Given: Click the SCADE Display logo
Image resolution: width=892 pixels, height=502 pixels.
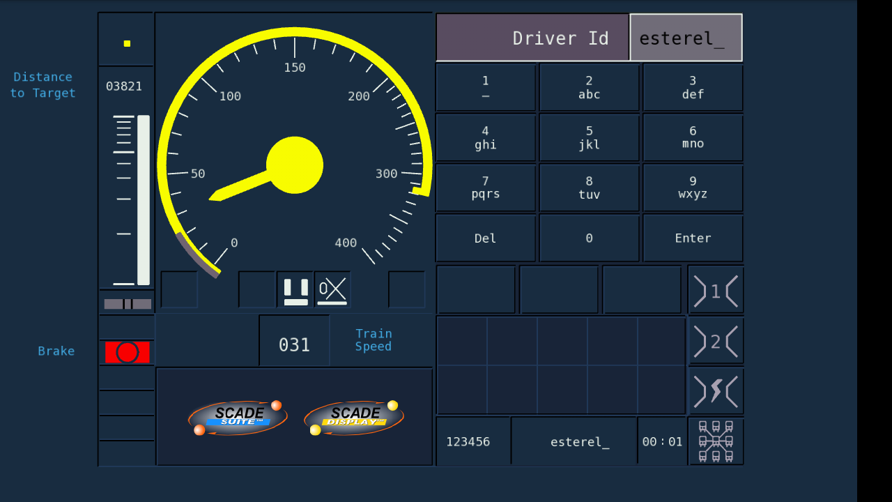Looking at the screenshot, I should pyautogui.click(x=353, y=418).
